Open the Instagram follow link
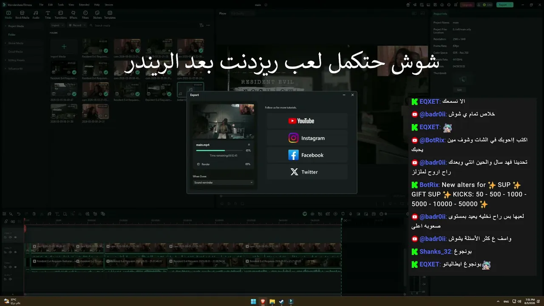 (x=307, y=138)
